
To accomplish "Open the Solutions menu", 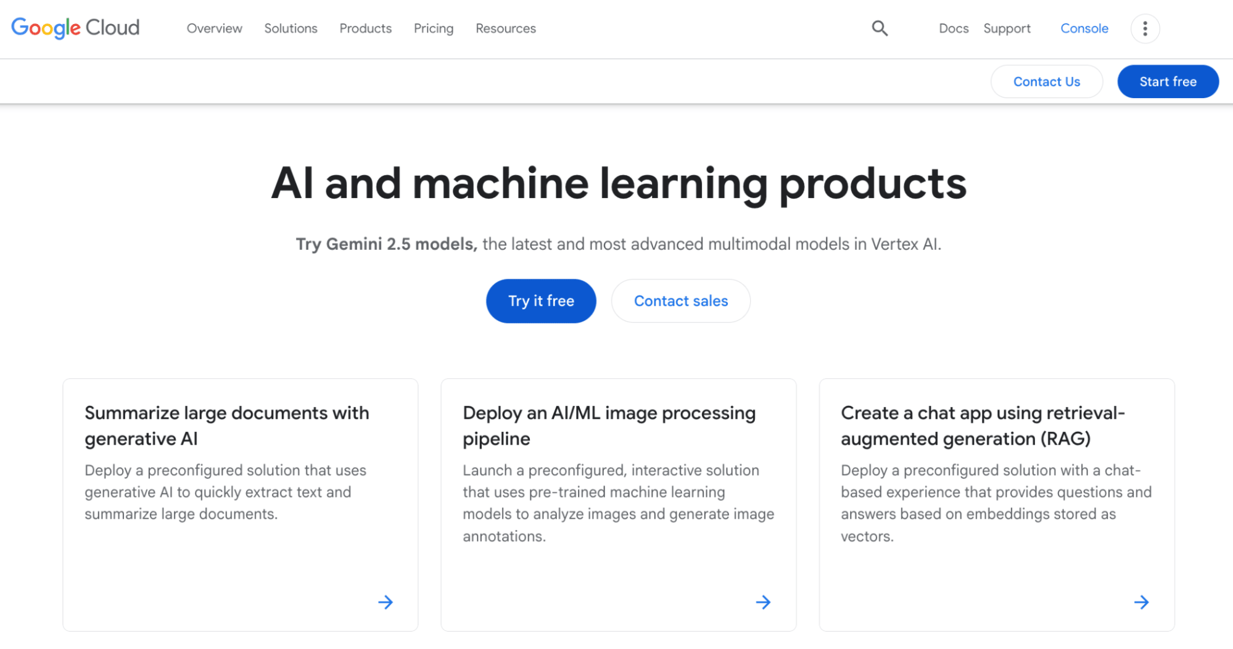I will pos(291,28).
